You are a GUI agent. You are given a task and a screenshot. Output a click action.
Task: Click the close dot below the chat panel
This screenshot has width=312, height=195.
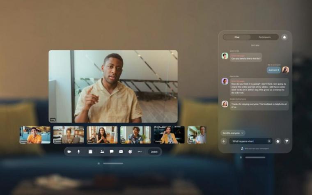pyautogui.click(x=241, y=157)
